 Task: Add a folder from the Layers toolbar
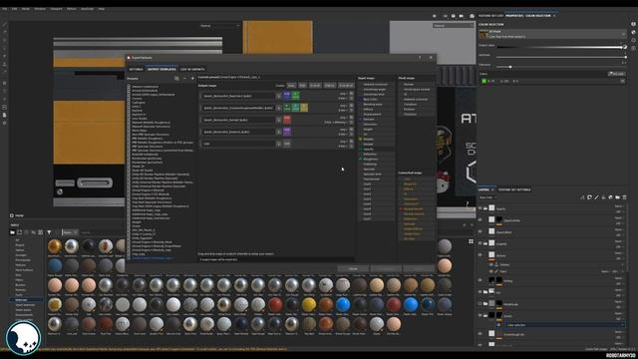tap(617, 197)
